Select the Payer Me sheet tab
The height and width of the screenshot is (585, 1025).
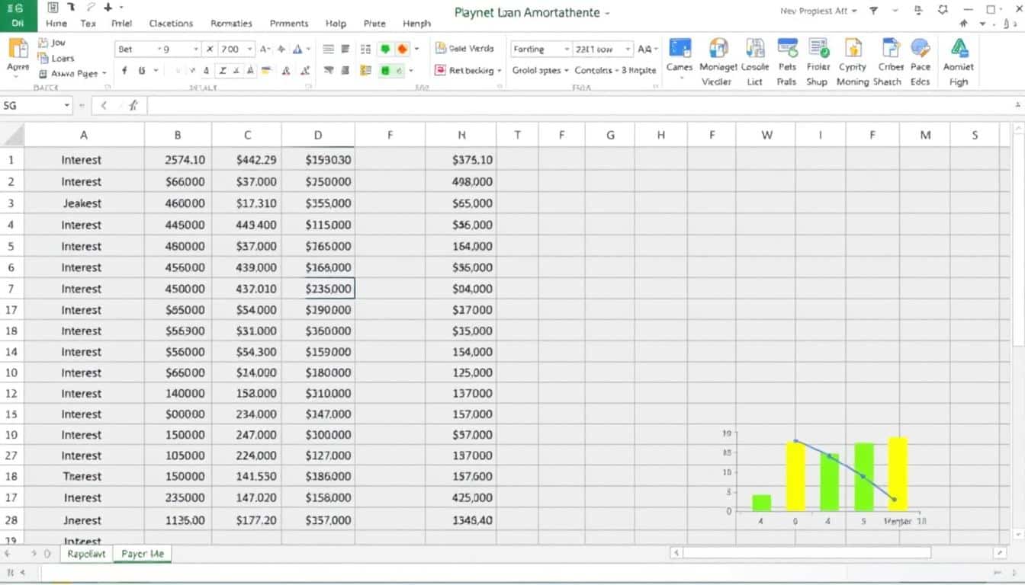(x=143, y=554)
